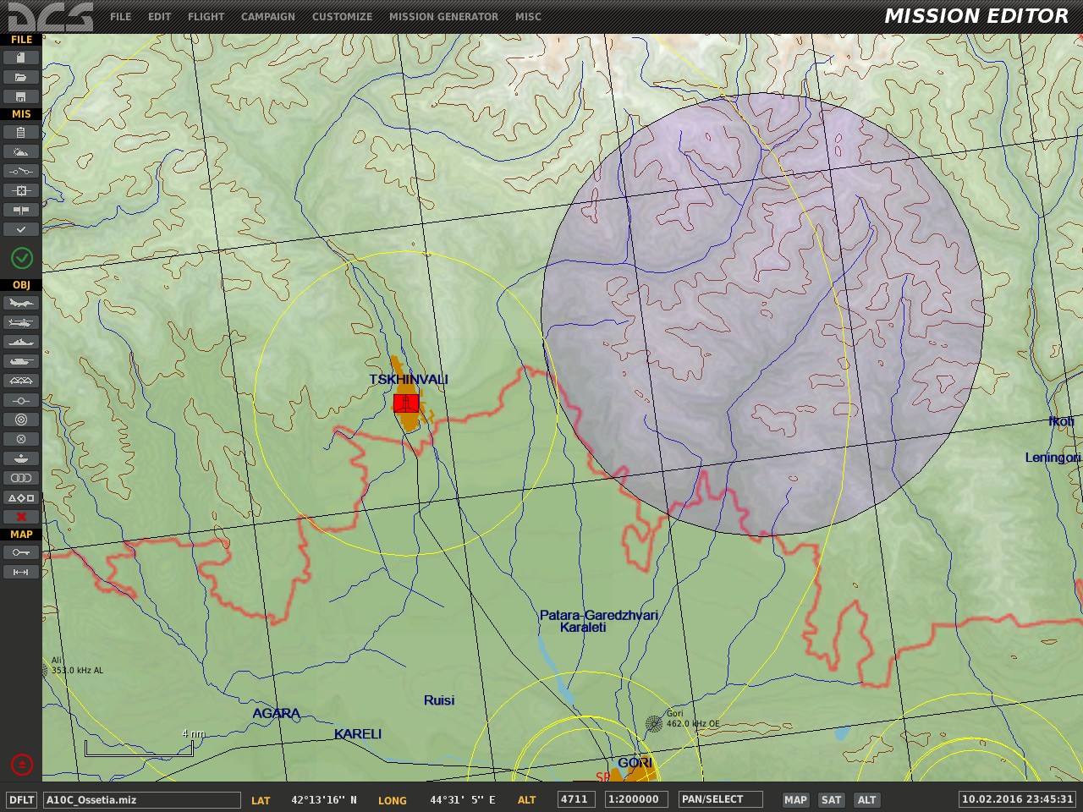Click the date-time 10.02.2016 23:45:31 display

1017,799
